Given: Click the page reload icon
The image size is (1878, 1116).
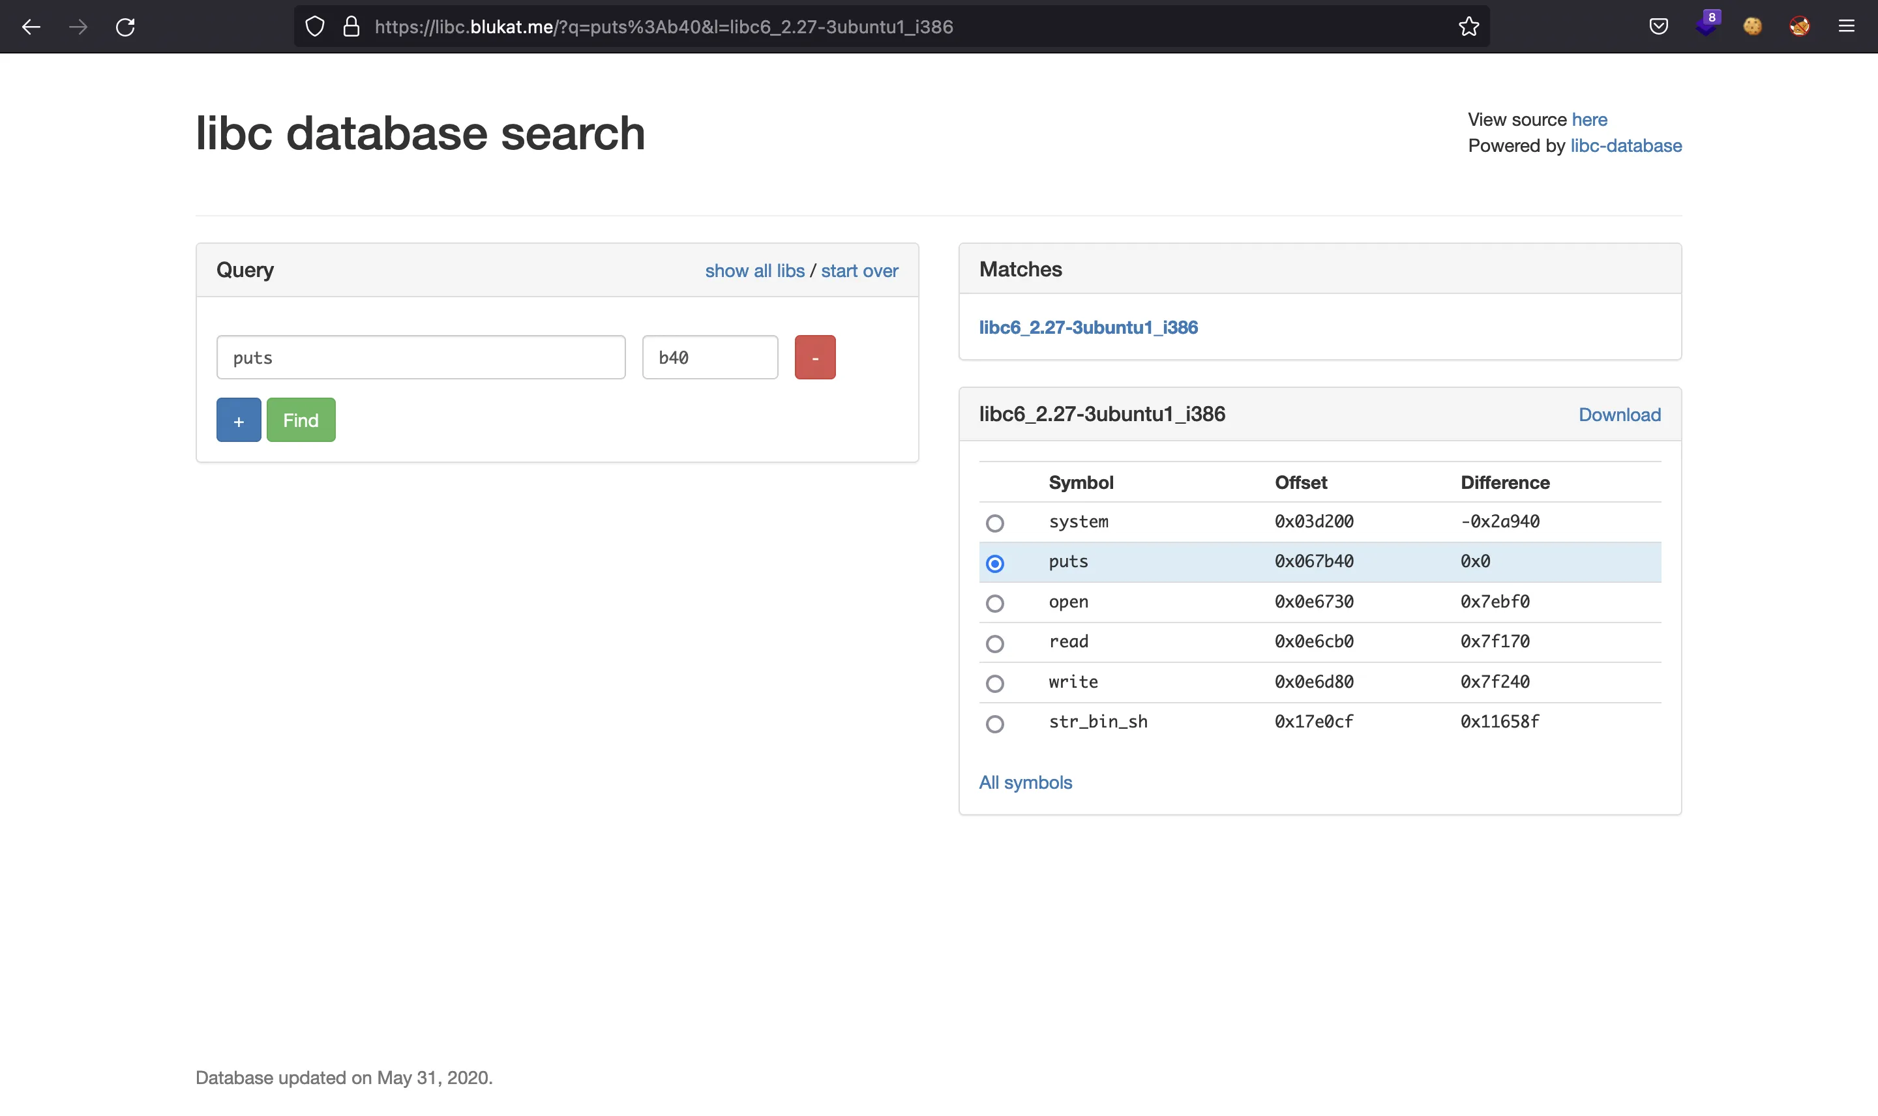Looking at the screenshot, I should pyautogui.click(x=125, y=27).
